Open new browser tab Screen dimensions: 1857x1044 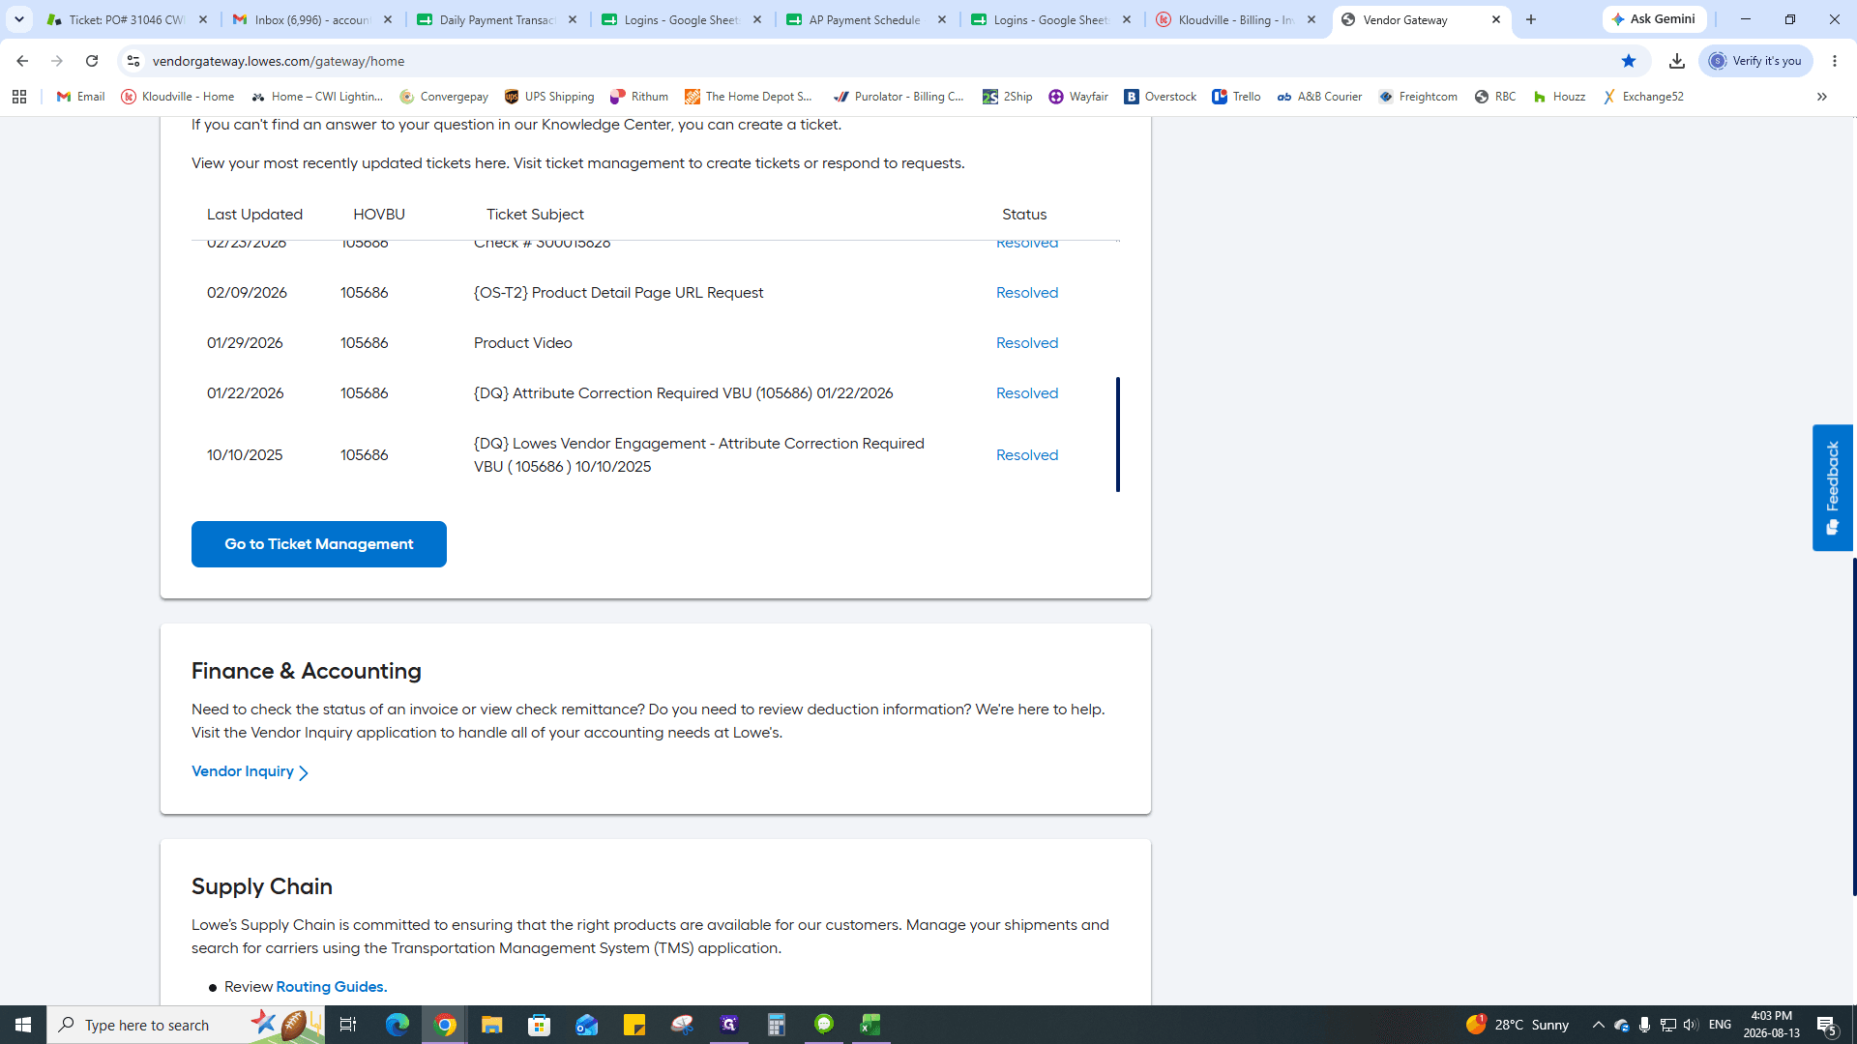coord(1531,19)
